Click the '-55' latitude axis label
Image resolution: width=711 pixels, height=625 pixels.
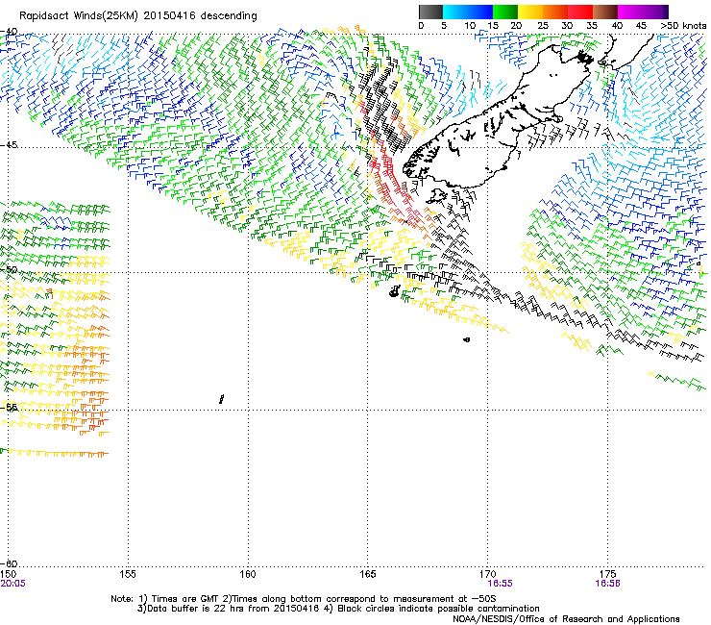pos(9,407)
